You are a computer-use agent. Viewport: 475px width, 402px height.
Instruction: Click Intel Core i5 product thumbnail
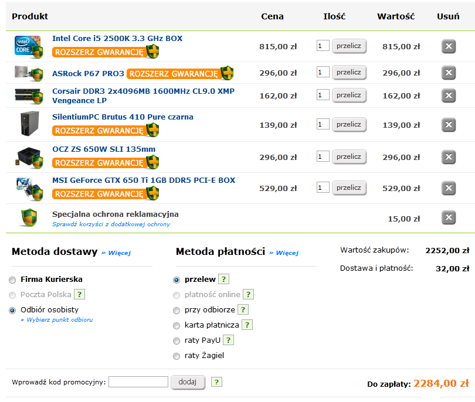click(29, 47)
